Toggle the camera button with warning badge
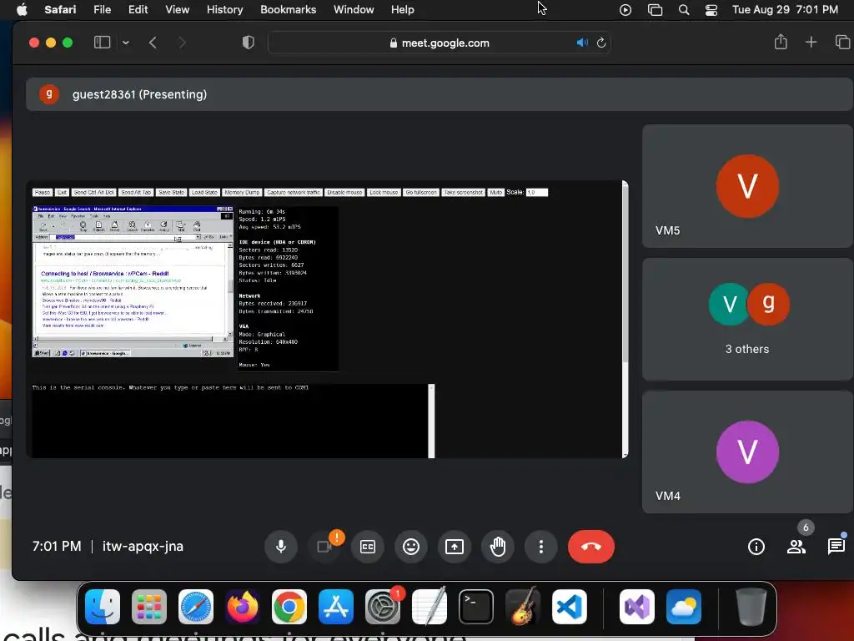This screenshot has width=854, height=641. (324, 546)
